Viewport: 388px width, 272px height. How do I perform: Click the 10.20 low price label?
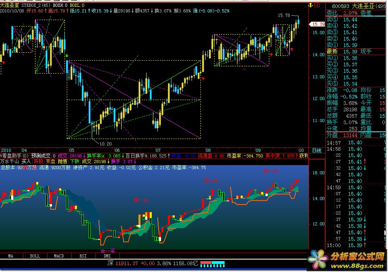tap(106, 144)
